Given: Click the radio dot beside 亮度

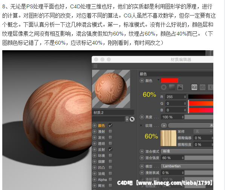Looking at the screenshot, I should click(x=142, y=117).
